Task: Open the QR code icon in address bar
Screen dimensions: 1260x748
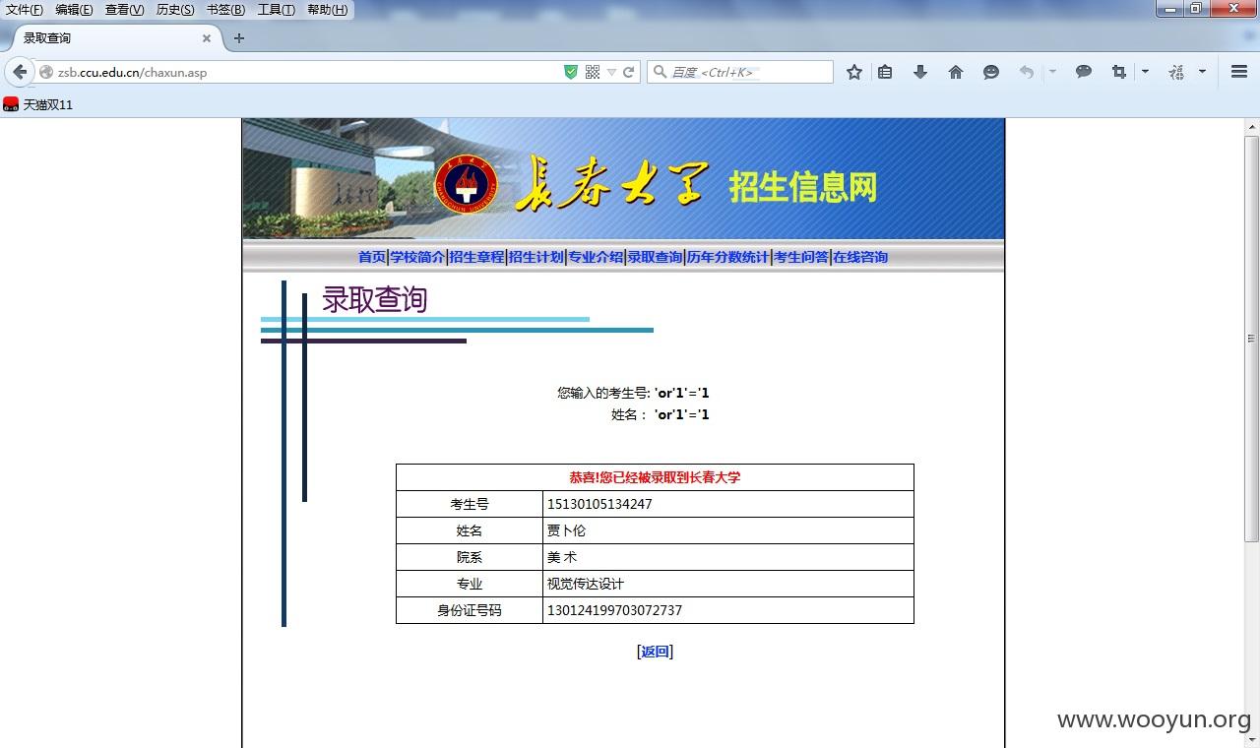Action: pyautogui.click(x=593, y=72)
